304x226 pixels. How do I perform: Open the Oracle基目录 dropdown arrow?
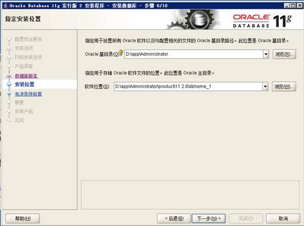click(x=266, y=54)
